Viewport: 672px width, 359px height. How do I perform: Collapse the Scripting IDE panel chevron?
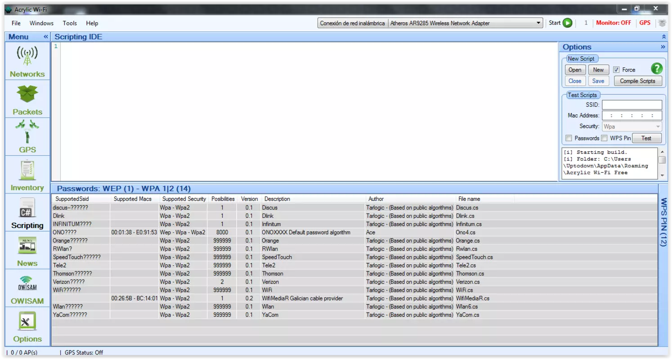pos(664,37)
